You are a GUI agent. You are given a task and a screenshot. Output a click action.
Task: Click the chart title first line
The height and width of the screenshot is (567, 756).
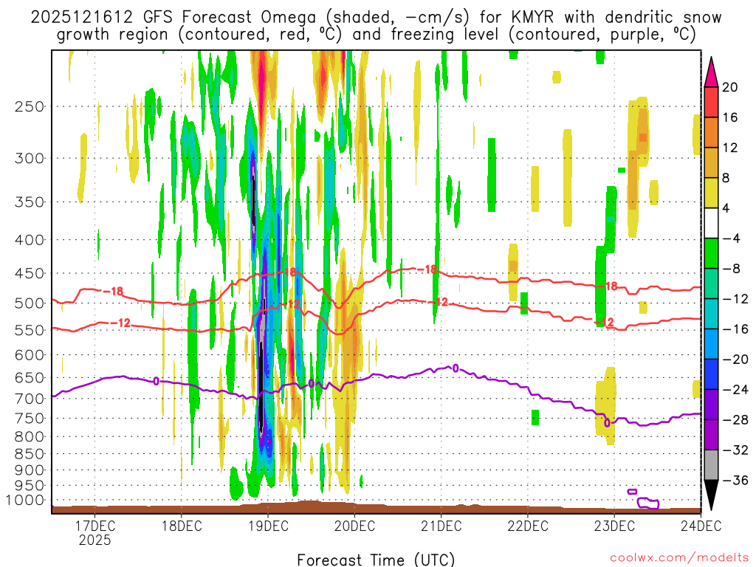[x=376, y=18]
